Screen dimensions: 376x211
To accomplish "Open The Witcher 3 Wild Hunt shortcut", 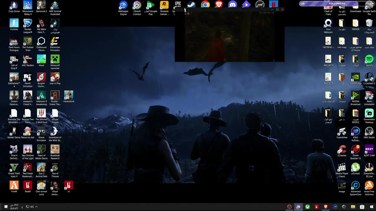I will pos(41,116).
